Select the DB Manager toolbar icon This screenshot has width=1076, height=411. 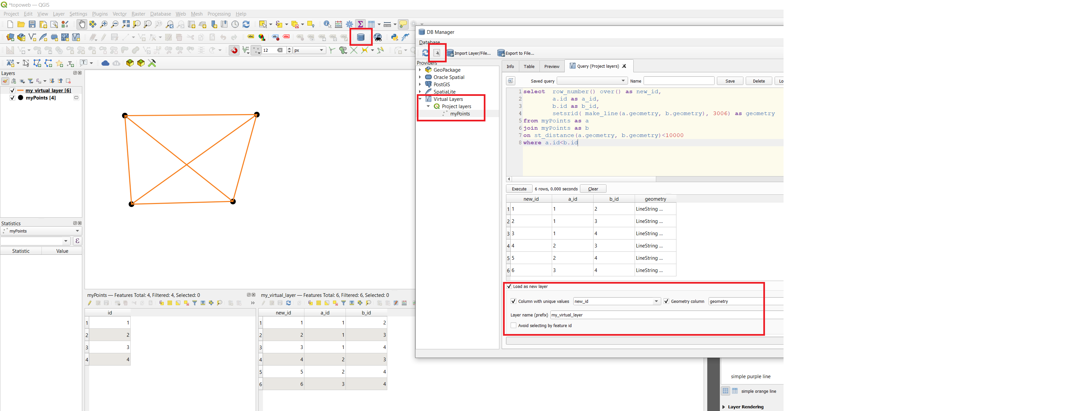pos(360,37)
